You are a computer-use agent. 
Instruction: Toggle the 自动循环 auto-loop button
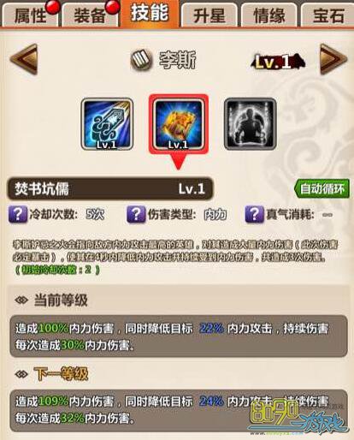pos(322,188)
